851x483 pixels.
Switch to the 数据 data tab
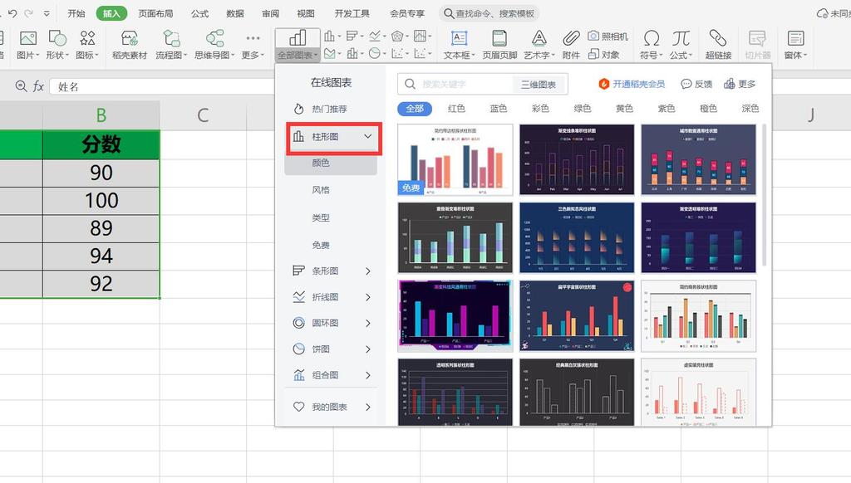tap(235, 13)
